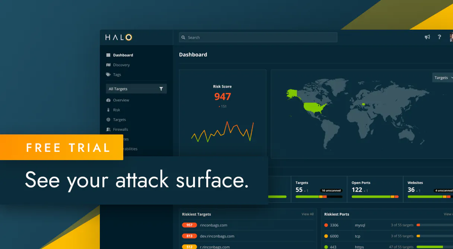
Task: Select the Targets bullseye icon
Action: pyautogui.click(x=108, y=119)
